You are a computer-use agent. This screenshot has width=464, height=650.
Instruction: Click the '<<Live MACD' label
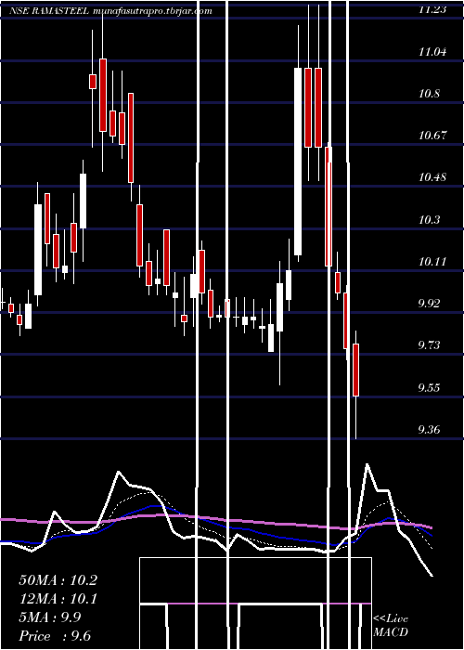pyautogui.click(x=391, y=626)
